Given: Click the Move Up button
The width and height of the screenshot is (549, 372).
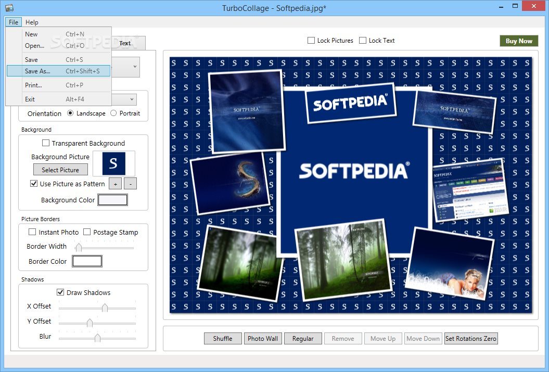Looking at the screenshot, I should coord(383,338).
